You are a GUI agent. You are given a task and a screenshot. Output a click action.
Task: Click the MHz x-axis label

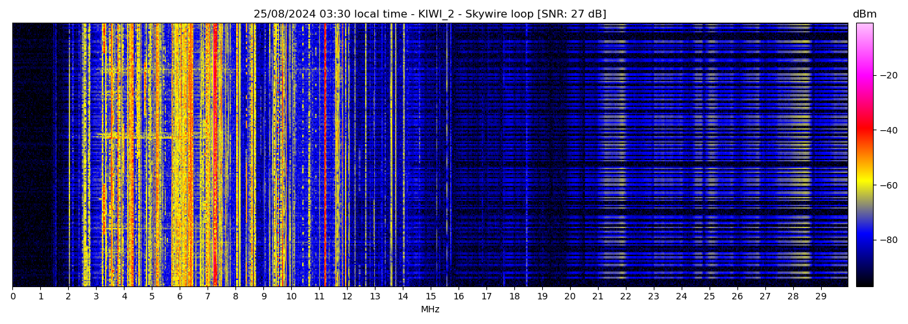pyautogui.click(x=429, y=310)
